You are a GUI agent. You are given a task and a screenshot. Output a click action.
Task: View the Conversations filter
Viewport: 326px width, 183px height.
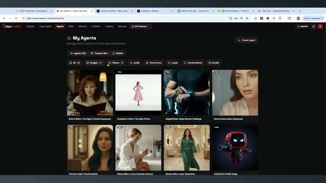click(x=193, y=63)
